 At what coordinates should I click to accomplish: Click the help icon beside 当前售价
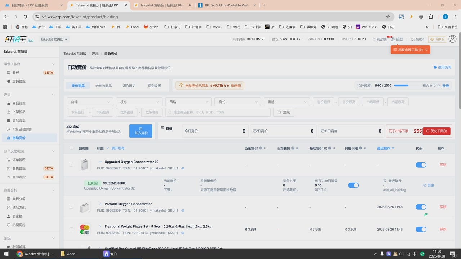coord(261,148)
